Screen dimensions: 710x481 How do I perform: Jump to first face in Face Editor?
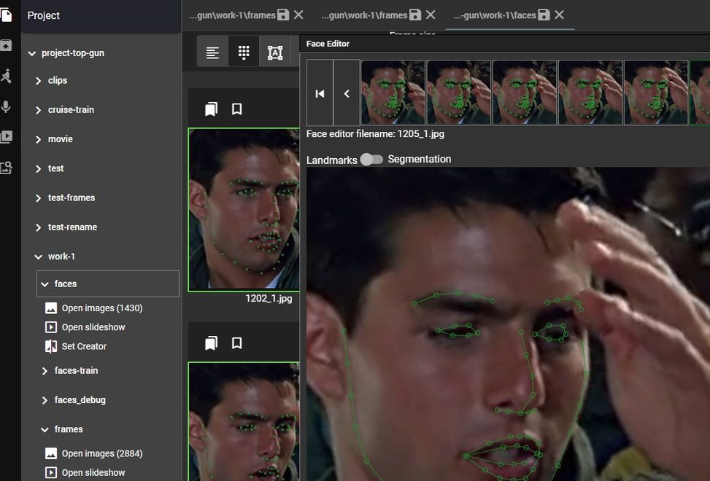[x=320, y=93]
